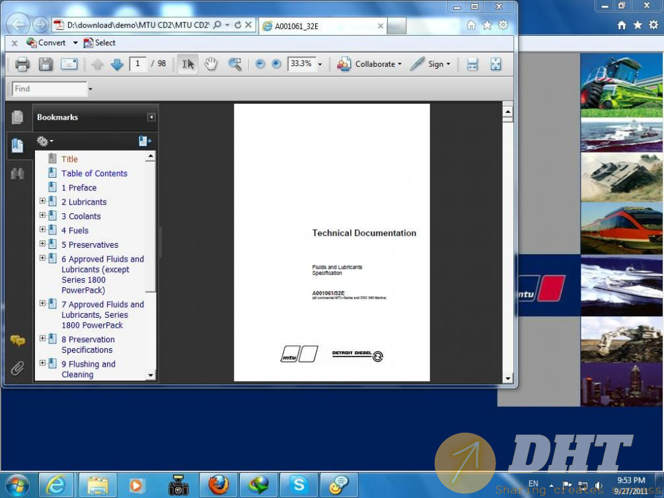Open the Title bookmark

click(x=69, y=159)
